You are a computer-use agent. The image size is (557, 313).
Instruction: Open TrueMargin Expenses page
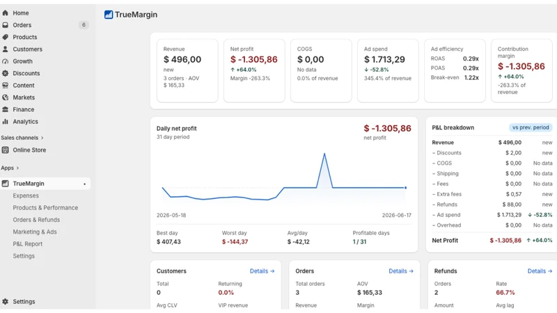pyautogui.click(x=26, y=195)
